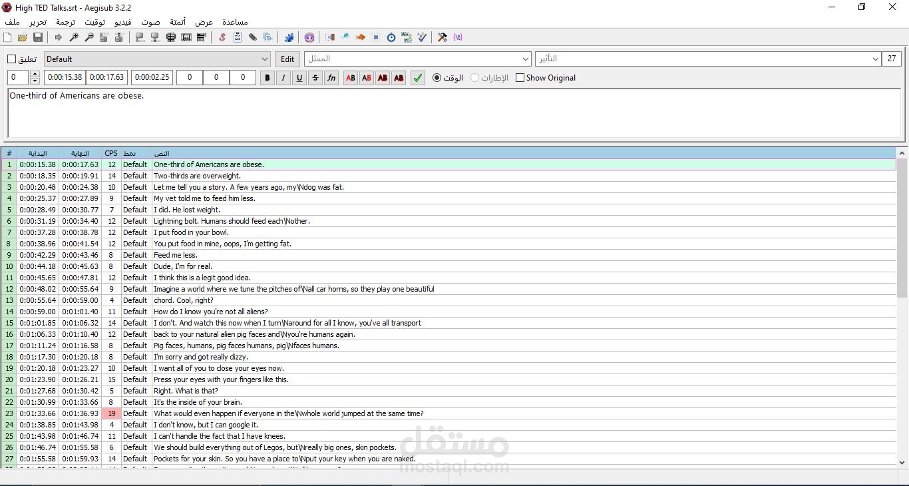Open the صوت Audio menu
909x486 pixels.
pos(150,22)
